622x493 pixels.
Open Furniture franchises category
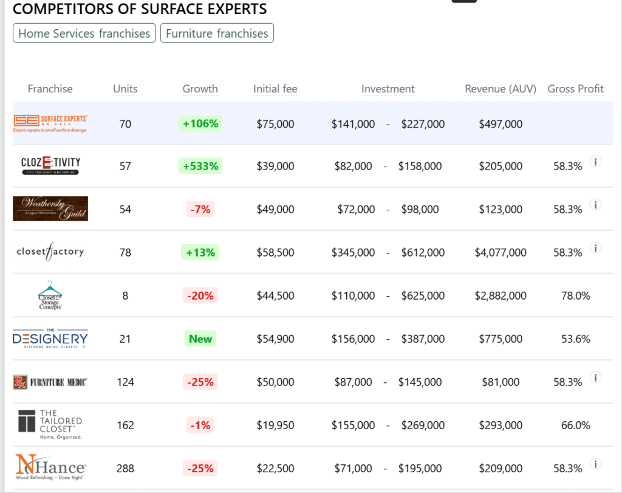(x=217, y=33)
